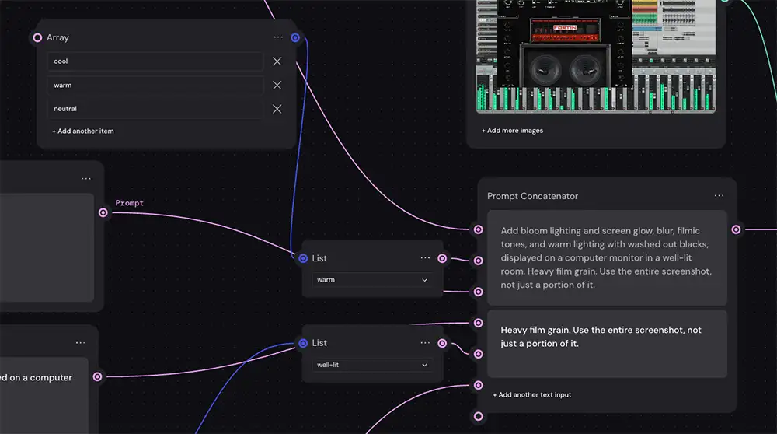Open the Prompt Concatenator three-dot menu
This screenshot has width=777, height=434.
(x=719, y=196)
